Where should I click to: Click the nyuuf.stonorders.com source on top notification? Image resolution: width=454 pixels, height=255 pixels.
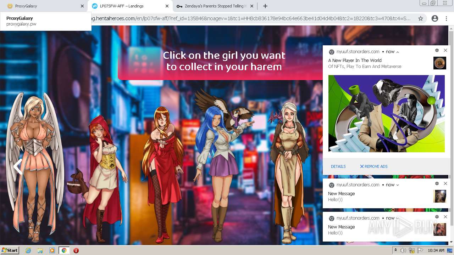pyautogui.click(x=358, y=52)
